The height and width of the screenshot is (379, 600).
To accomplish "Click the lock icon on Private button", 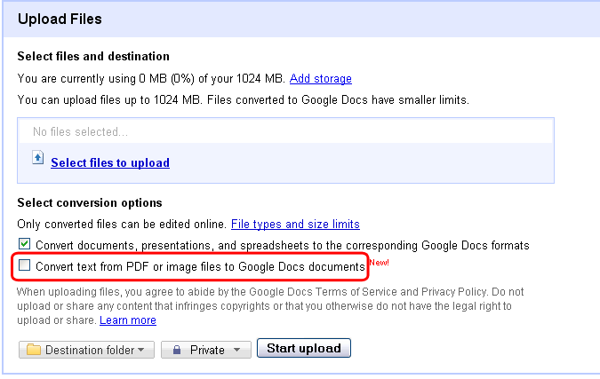I will click(176, 350).
